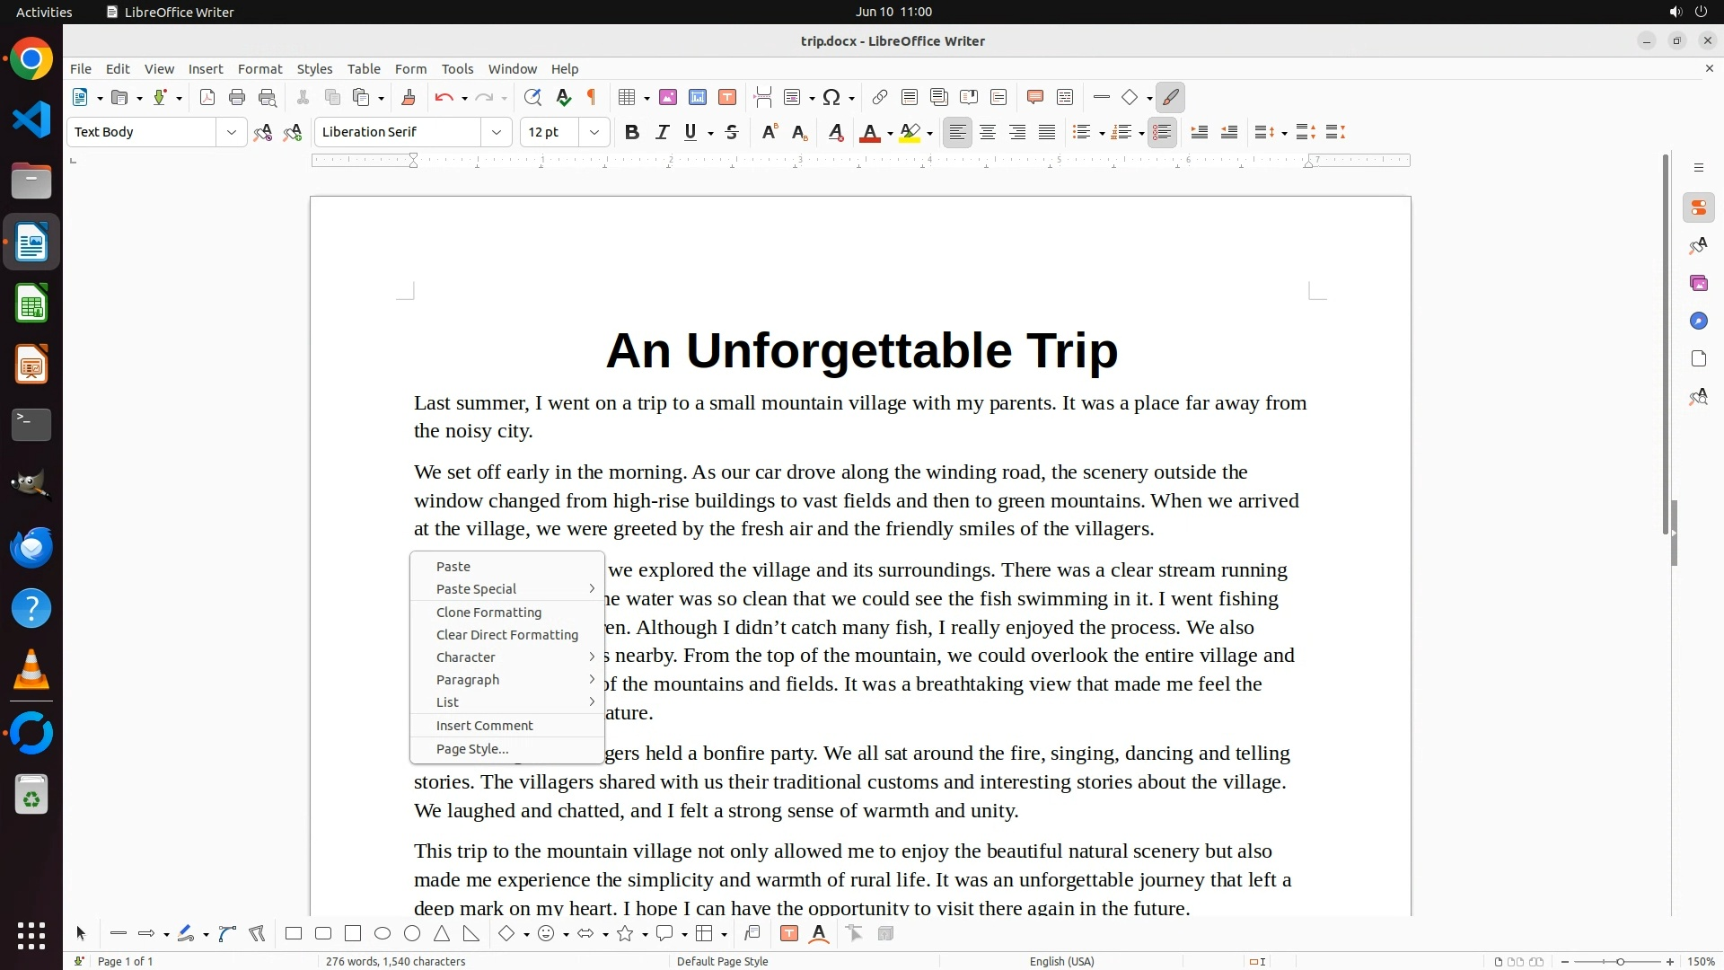Open the Format menu
This screenshot has height=970, width=1724.
tap(259, 69)
